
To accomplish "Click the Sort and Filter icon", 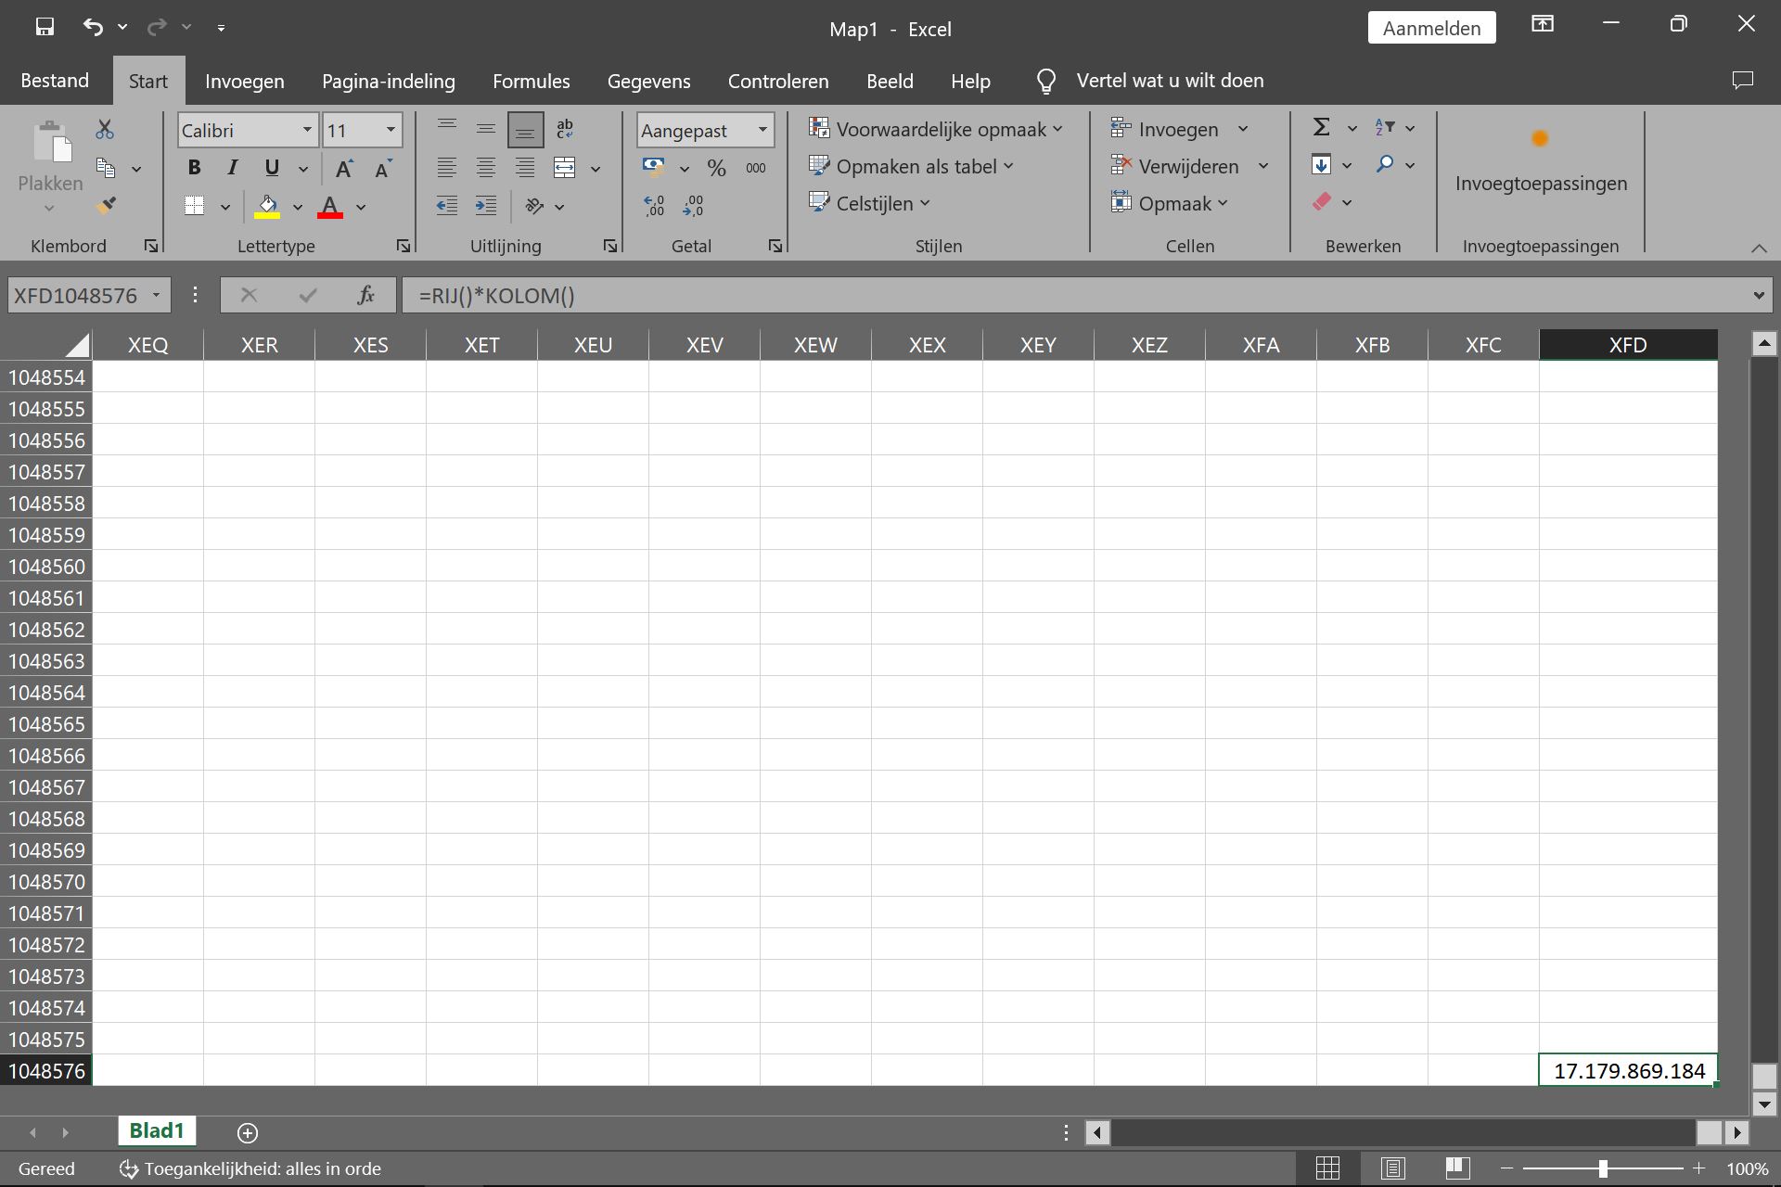I will tap(1385, 127).
